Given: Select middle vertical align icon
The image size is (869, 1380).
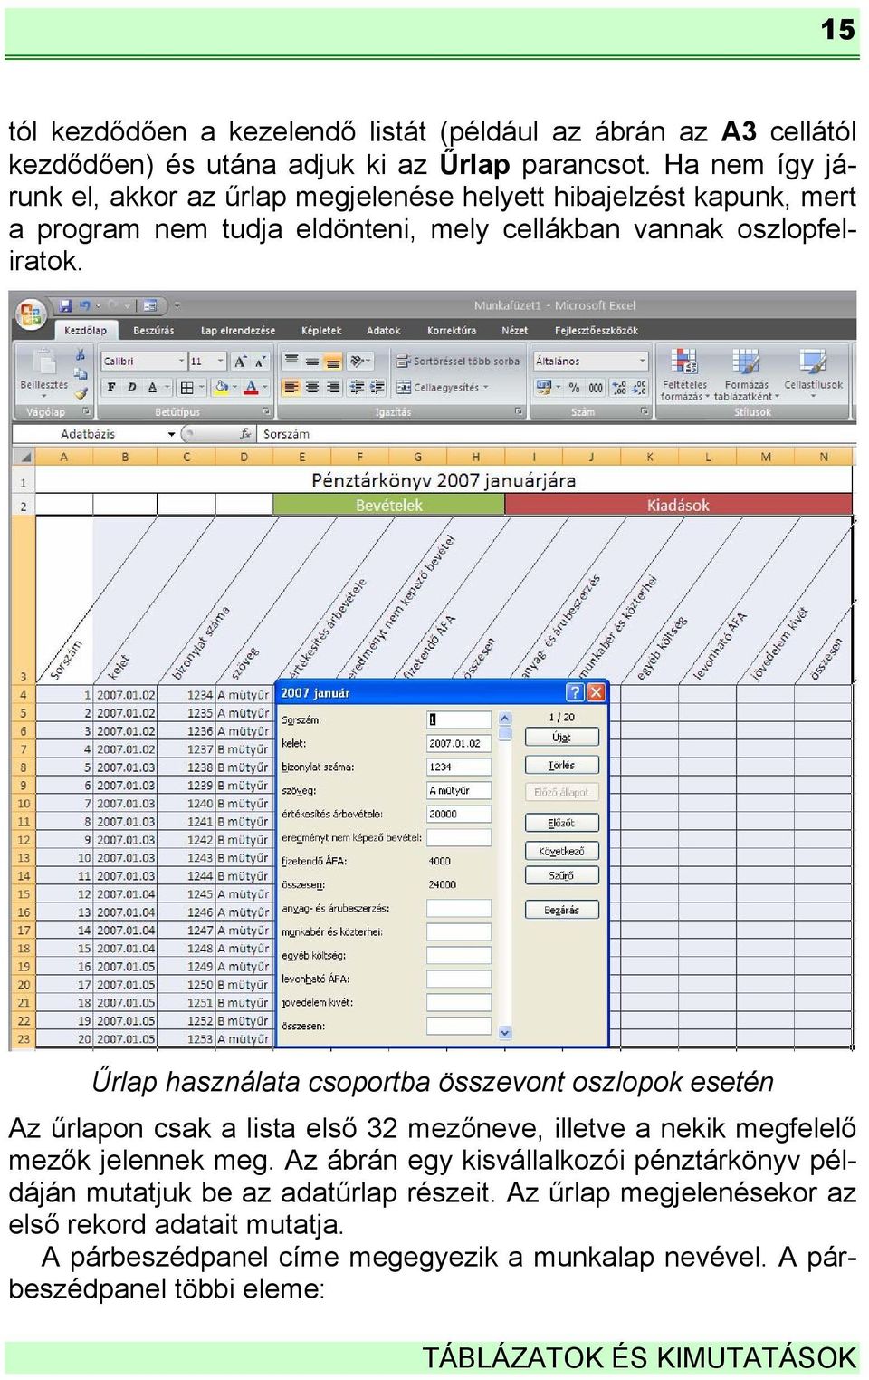Looking at the screenshot, I should click(312, 362).
